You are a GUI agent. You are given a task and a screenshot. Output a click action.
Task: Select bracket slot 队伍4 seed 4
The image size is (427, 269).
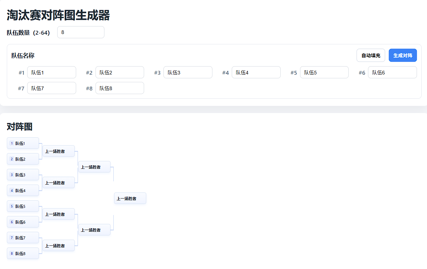click(x=23, y=191)
